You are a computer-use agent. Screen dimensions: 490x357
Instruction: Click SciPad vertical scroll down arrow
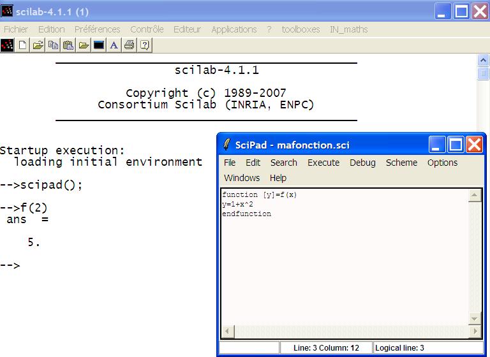[474, 319]
